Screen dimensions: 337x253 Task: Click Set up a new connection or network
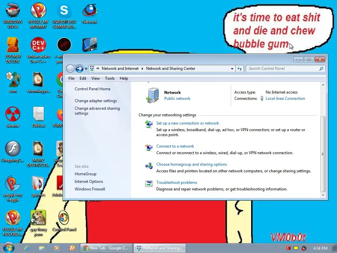tap(187, 123)
